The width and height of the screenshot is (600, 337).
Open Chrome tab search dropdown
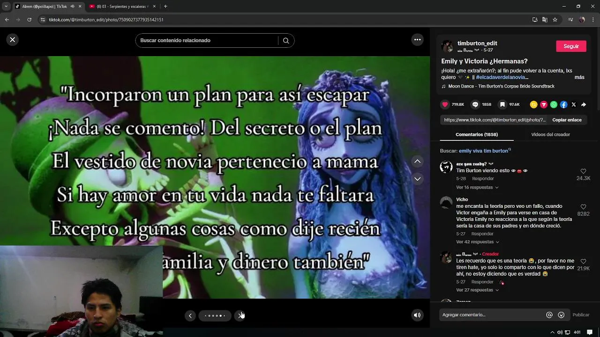point(6,7)
